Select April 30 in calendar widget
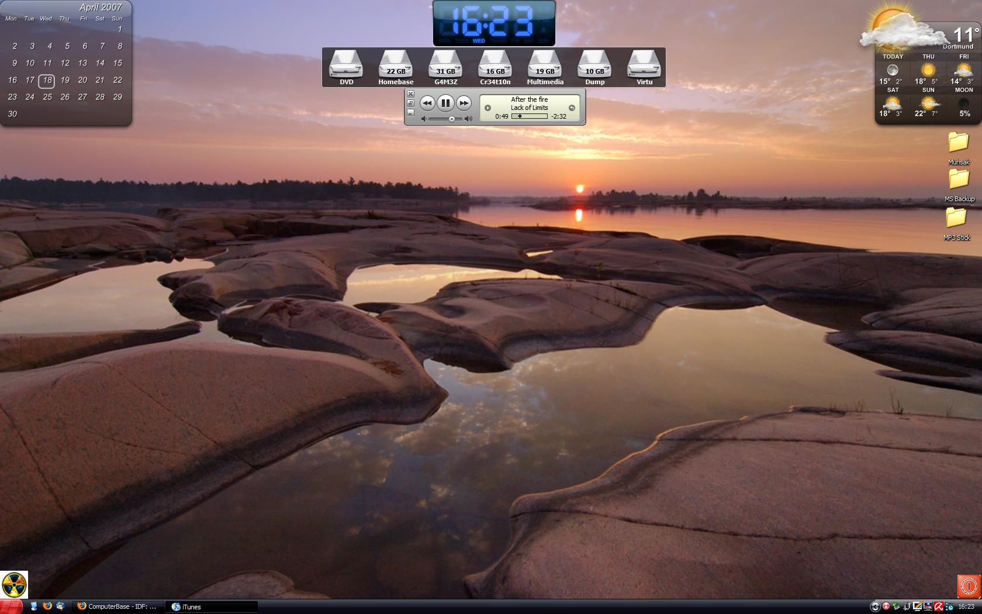This screenshot has width=982, height=614. (x=12, y=114)
